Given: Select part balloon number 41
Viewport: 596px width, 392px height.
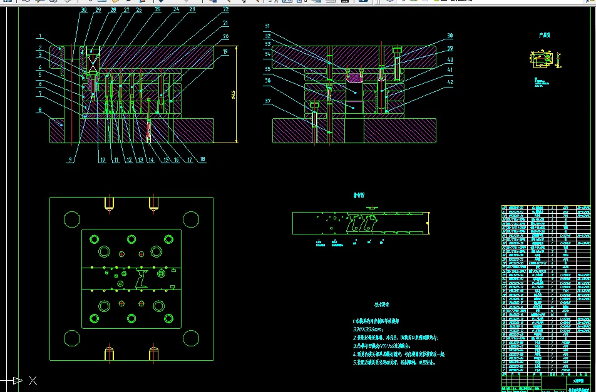Looking at the screenshot, I should (450, 70).
